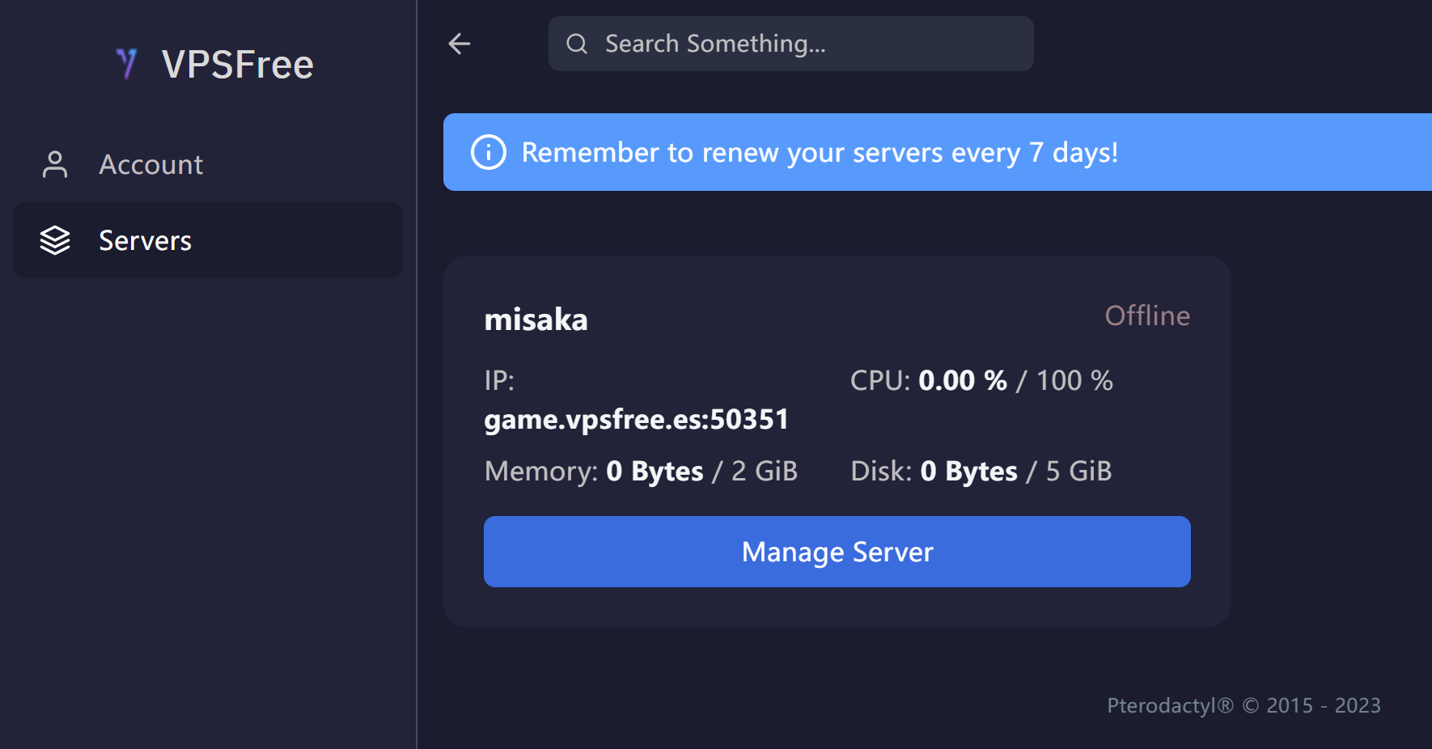Click the Offline status label

pyautogui.click(x=1147, y=315)
